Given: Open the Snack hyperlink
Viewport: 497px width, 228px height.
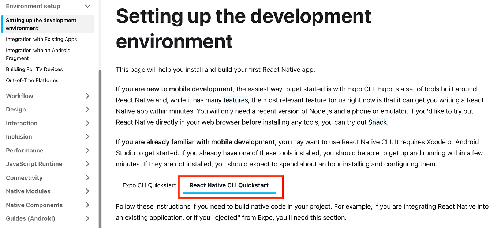Looking at the screenshot, I should (377, 122).
